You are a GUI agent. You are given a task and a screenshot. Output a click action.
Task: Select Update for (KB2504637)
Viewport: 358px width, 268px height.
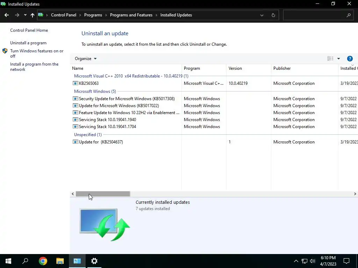click(214, 142)
